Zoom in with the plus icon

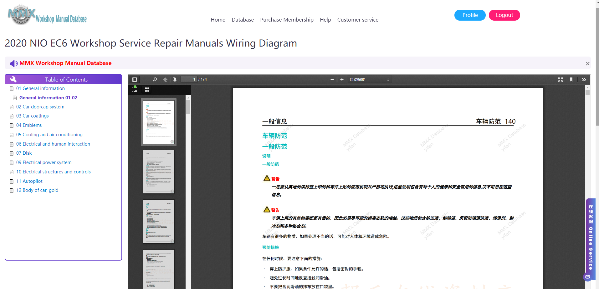pos(342,80)
